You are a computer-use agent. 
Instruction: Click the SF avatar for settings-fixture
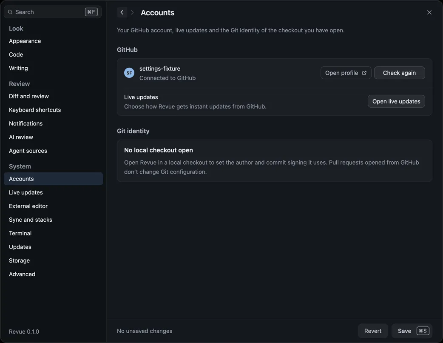[x=129, y=73]
